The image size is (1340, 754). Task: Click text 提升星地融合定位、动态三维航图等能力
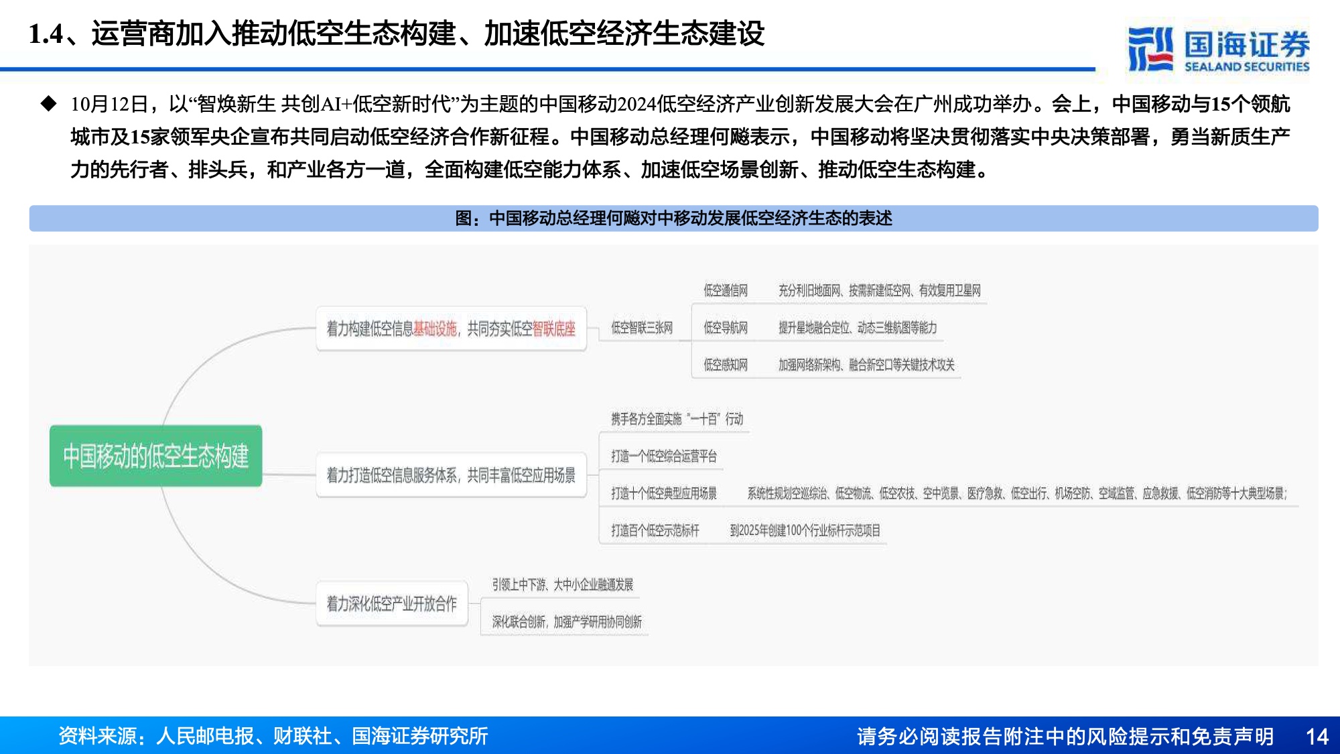[858, 328]
